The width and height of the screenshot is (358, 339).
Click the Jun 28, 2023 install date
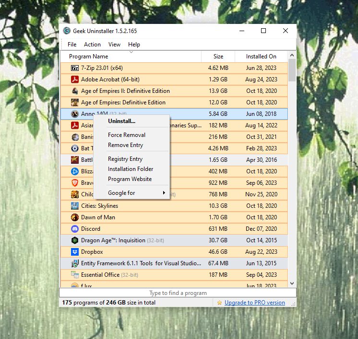pyautogui.click(x=261, y=68)
